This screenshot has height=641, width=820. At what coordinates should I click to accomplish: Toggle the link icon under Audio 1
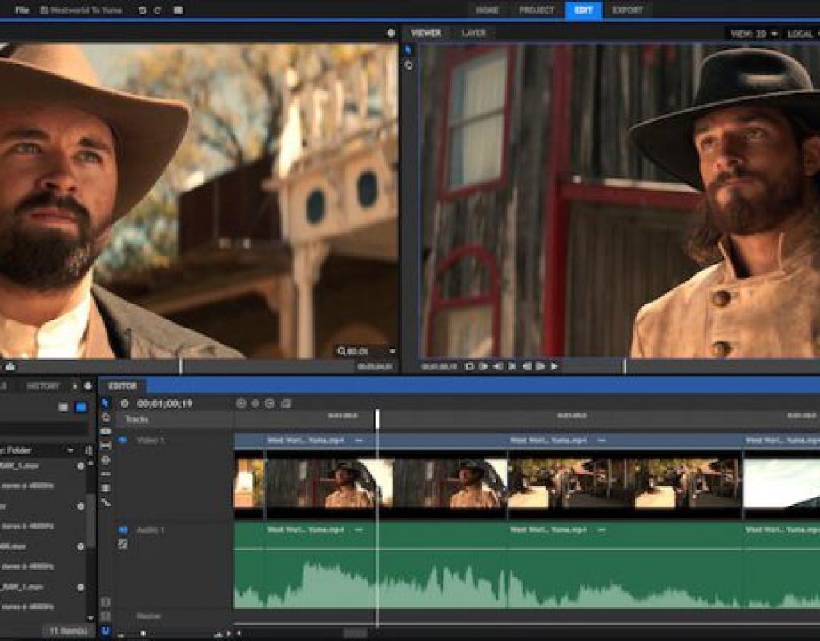tap(123, 545)
